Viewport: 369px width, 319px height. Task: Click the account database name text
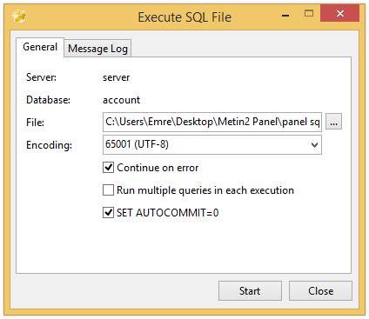pos(121,100)
